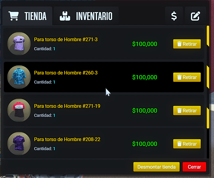Select the purple Manor shirt thumbnail
This screenshot has width=214, height=178.
[x=19, y=44]
